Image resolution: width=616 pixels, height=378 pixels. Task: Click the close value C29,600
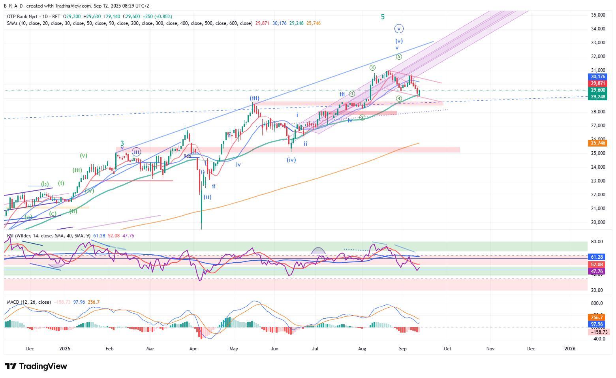(x=131, y=17)
